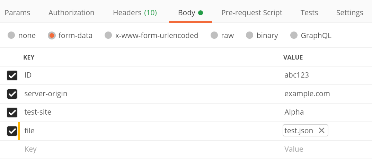
Task: Select the none body type
Action: pyautogui.click(x=11, y=35)
